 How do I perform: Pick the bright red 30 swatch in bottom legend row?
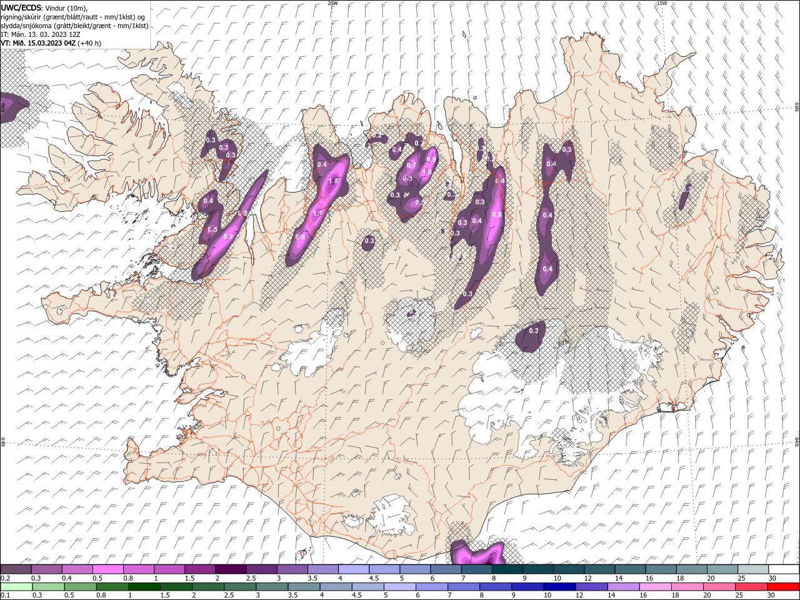[783, 587]
